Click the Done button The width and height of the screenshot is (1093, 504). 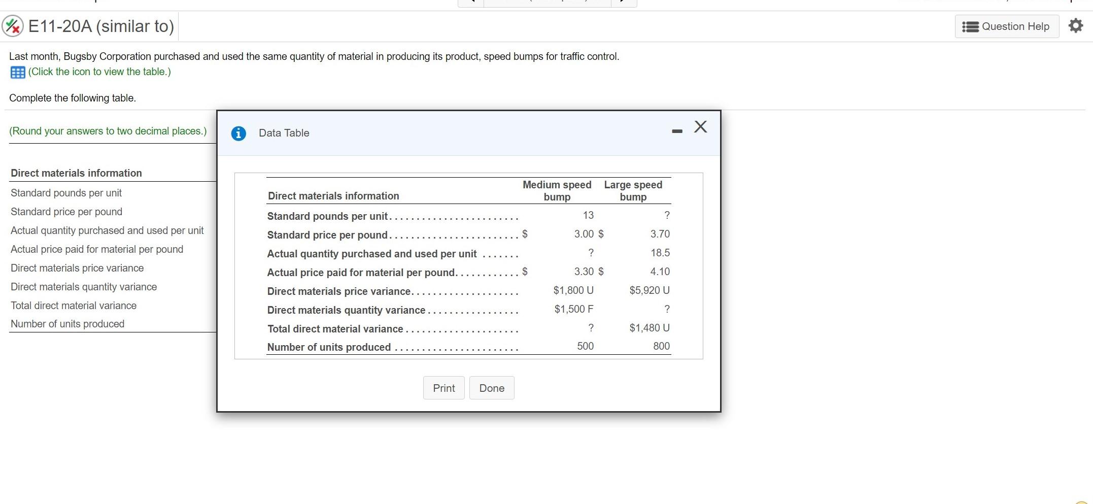click(x=492, y=388)
